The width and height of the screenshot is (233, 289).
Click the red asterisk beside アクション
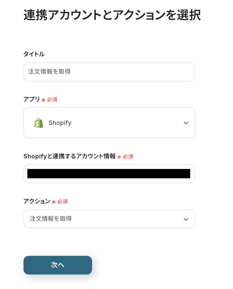point(54,202)
